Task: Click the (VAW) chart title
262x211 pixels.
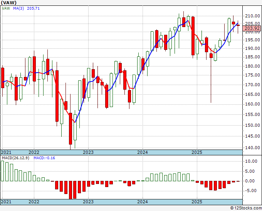Action: [8, 3]
